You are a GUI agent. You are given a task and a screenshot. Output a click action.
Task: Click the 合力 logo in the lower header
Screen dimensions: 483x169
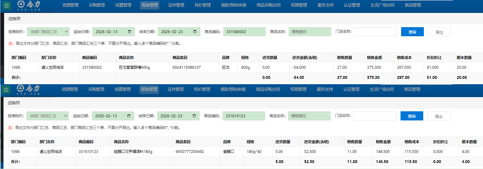tap(28, 90)
